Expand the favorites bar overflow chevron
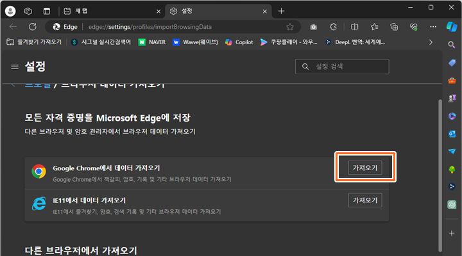This screenshot has height=256, width=462. coord(431,42)
